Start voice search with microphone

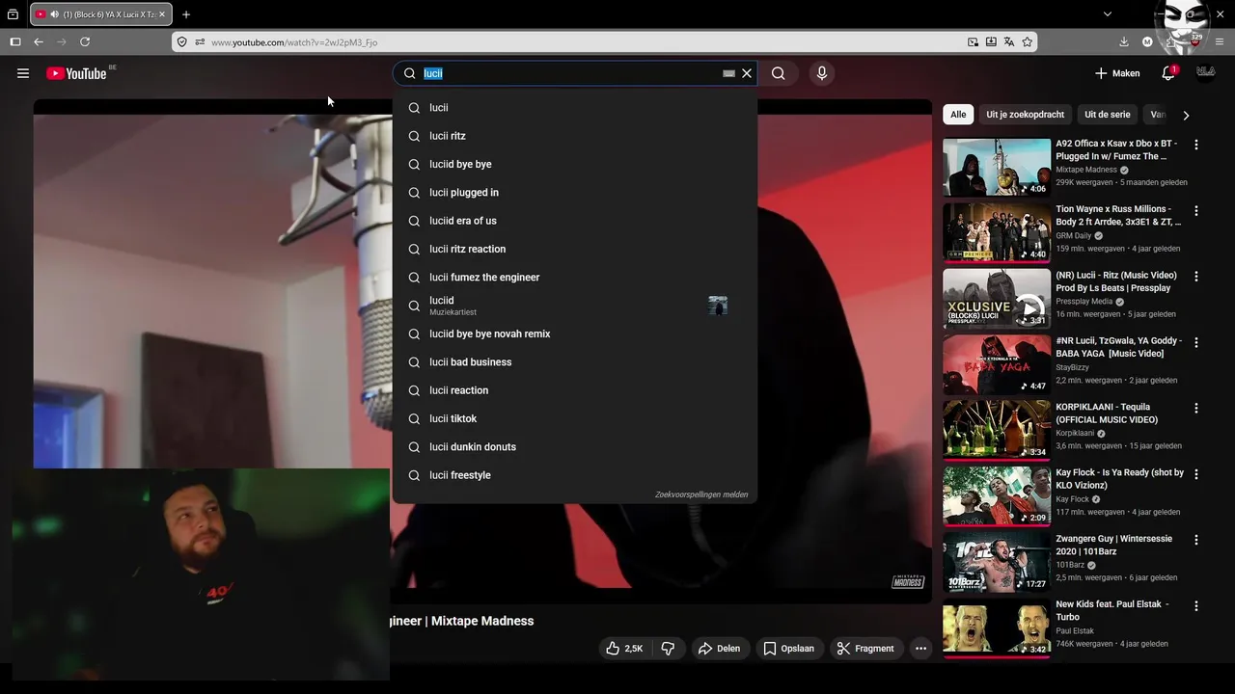[822, 73]
